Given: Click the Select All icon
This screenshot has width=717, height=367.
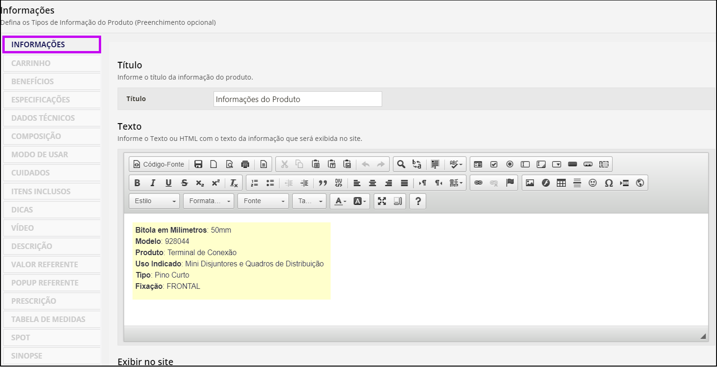Looking at the screenshot, I should [435, 164].
